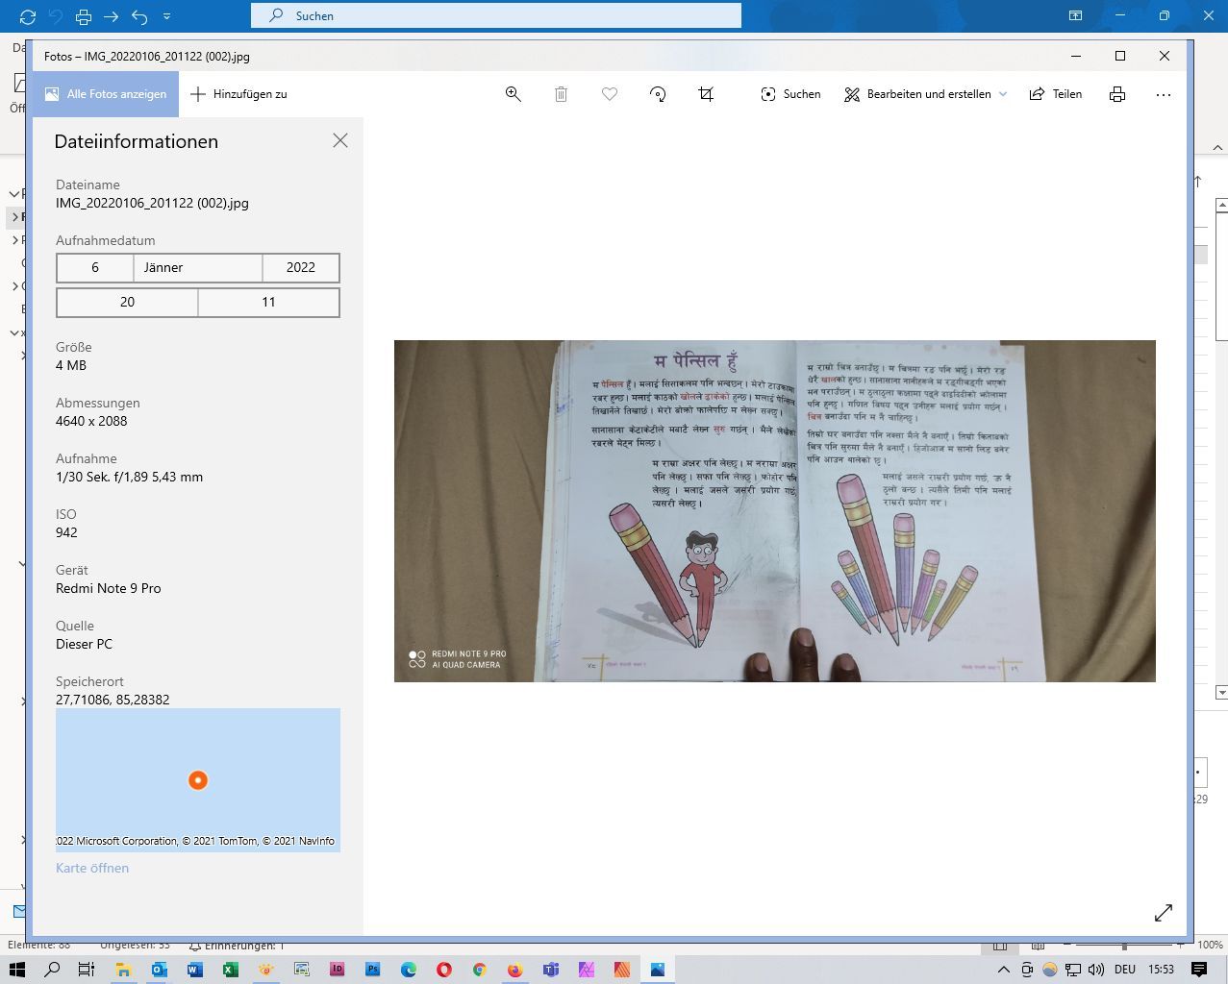Open the Hinzufügen zu menu

[x=239, y=94]
